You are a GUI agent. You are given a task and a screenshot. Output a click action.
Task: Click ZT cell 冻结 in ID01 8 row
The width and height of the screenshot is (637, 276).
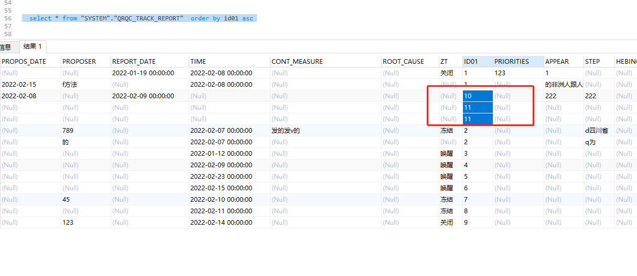[x=450, y=211]
